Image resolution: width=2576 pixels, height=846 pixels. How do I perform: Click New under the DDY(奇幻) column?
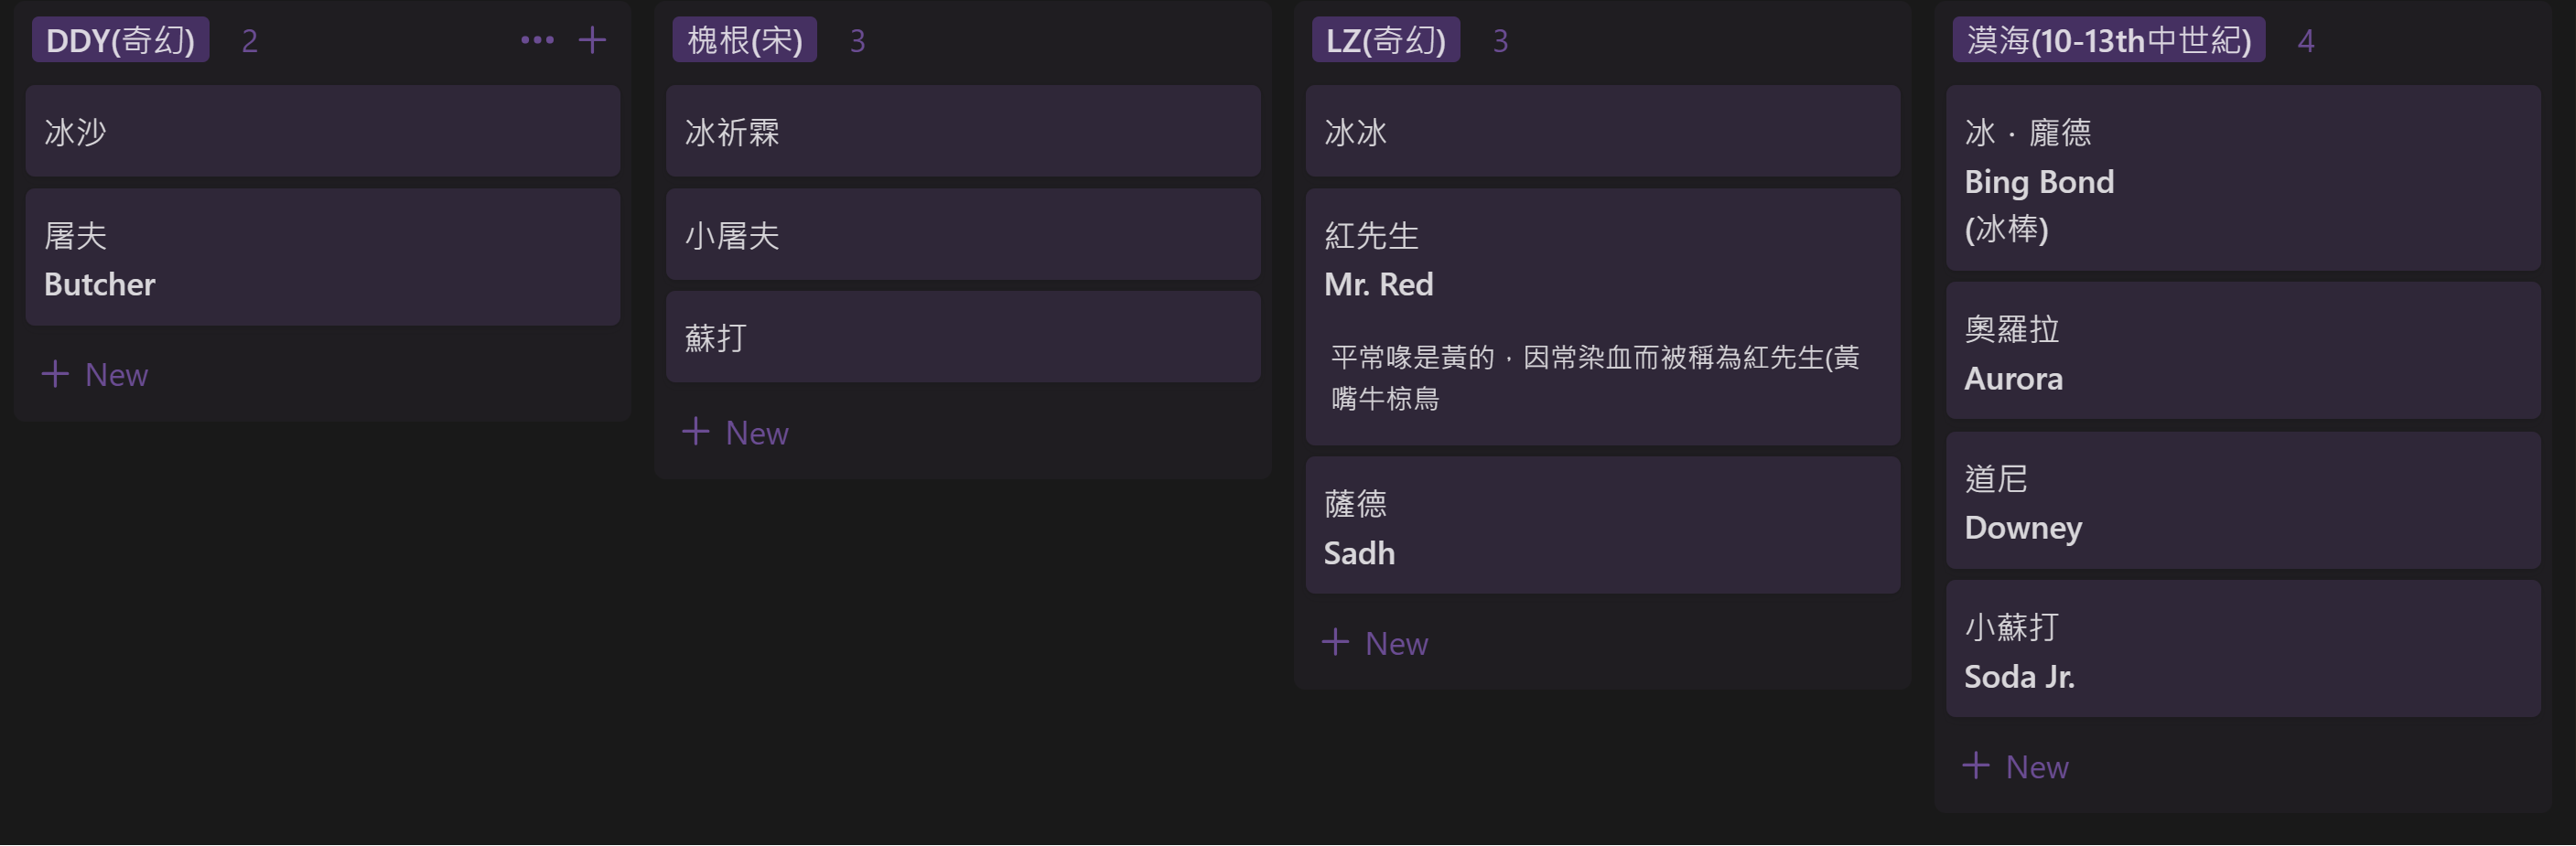pos(95,375)
